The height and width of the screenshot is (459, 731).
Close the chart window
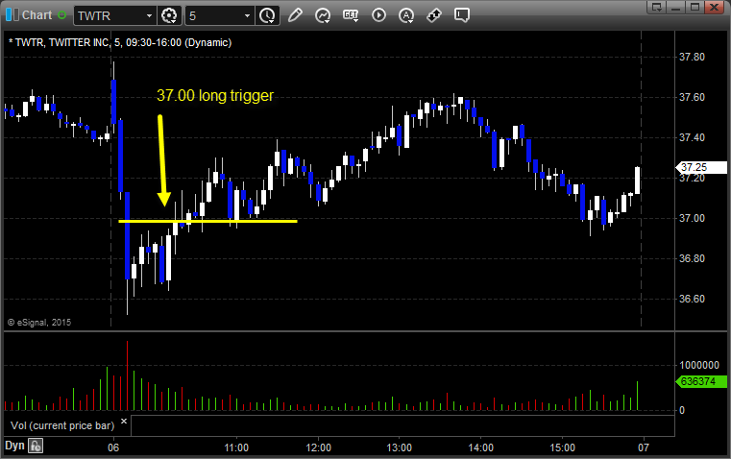pyautogui.click(x=714, y=7)
